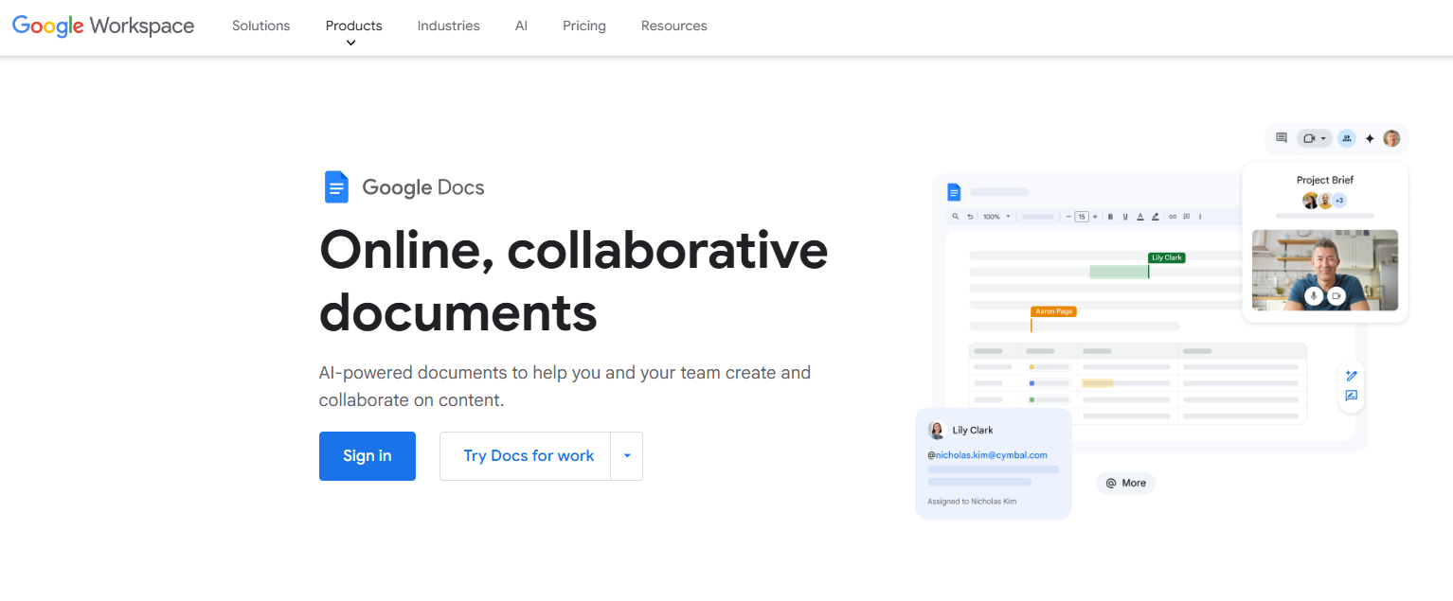Click the @ More chip
Viewport: 1453px width, 601px height.
(x=1126, y=483)
